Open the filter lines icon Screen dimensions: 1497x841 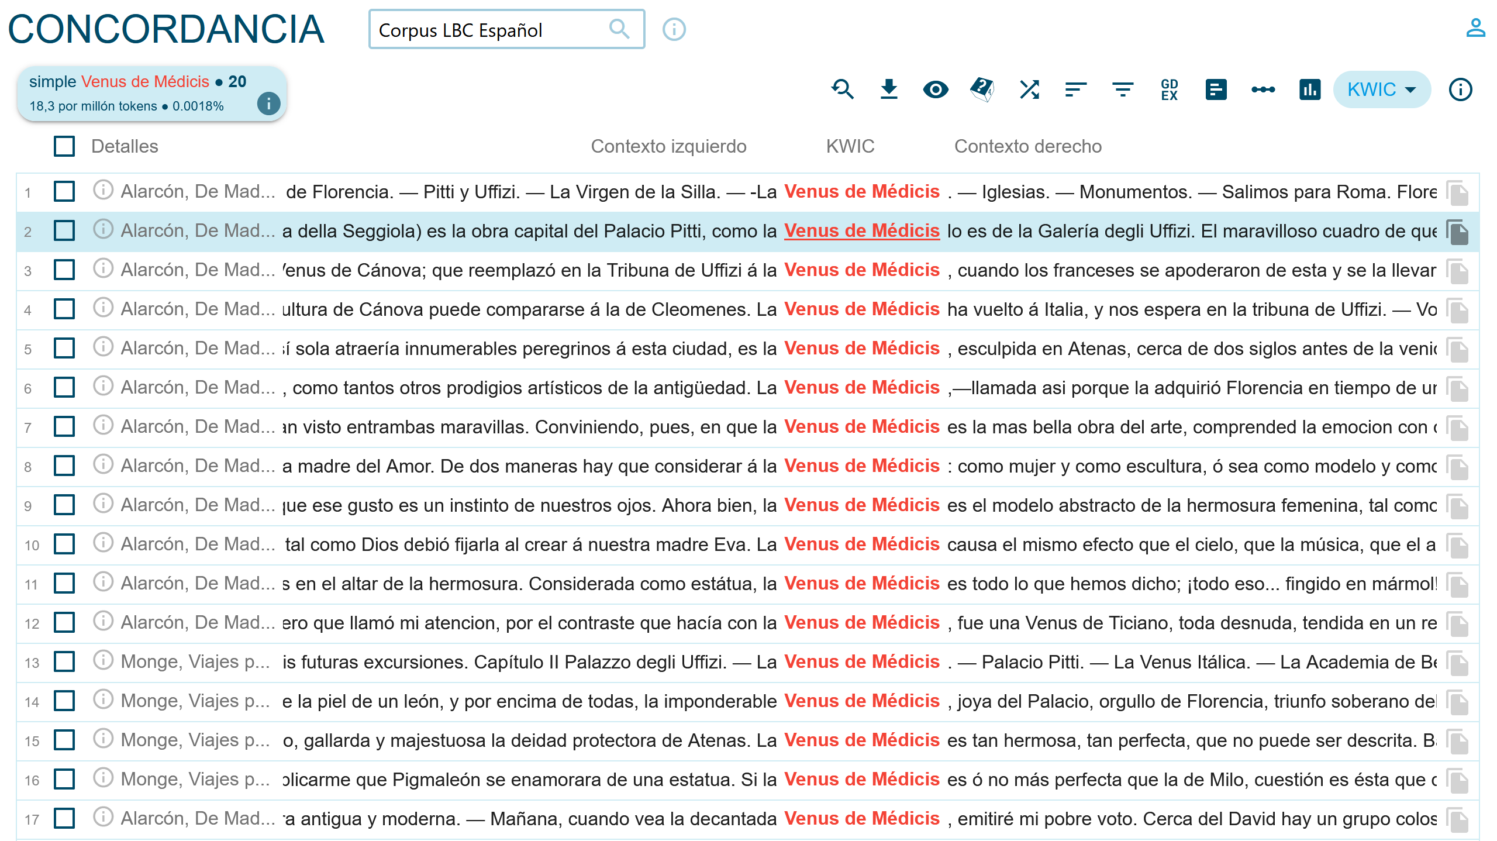pyautogui.click(x=1123, y=89)
